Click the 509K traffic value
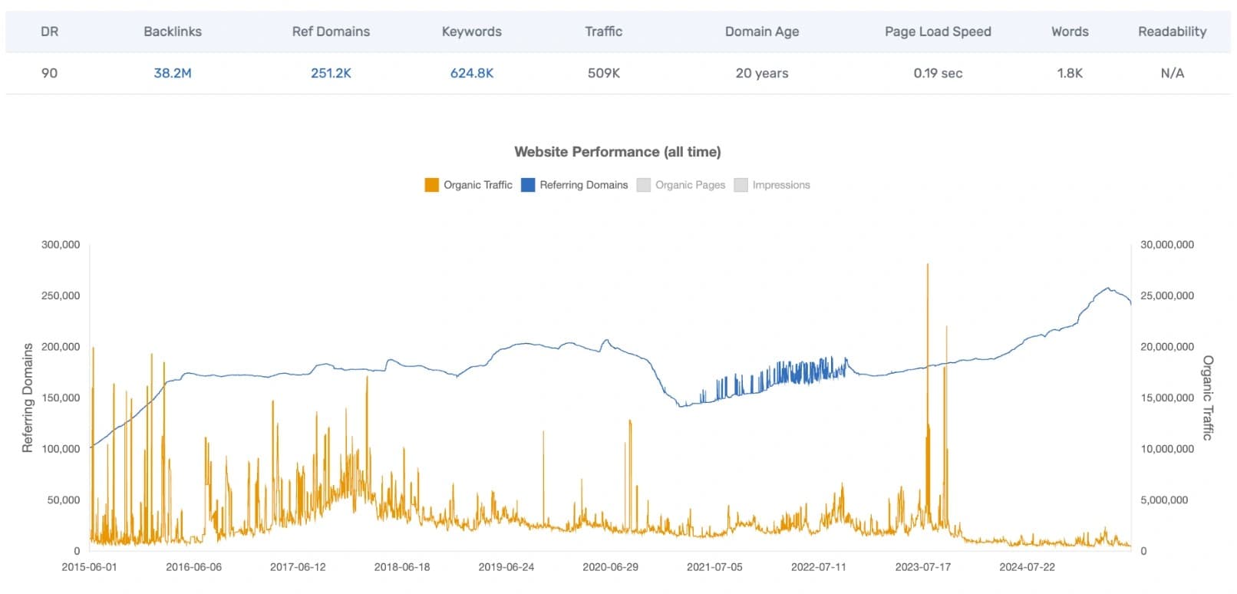 [603, 73]
